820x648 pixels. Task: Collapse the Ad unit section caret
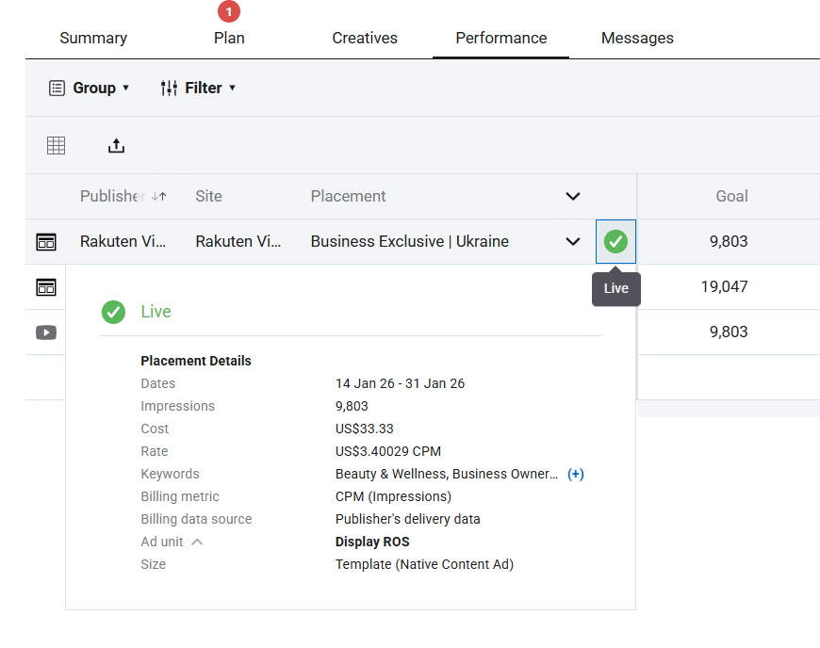(197, 542)
